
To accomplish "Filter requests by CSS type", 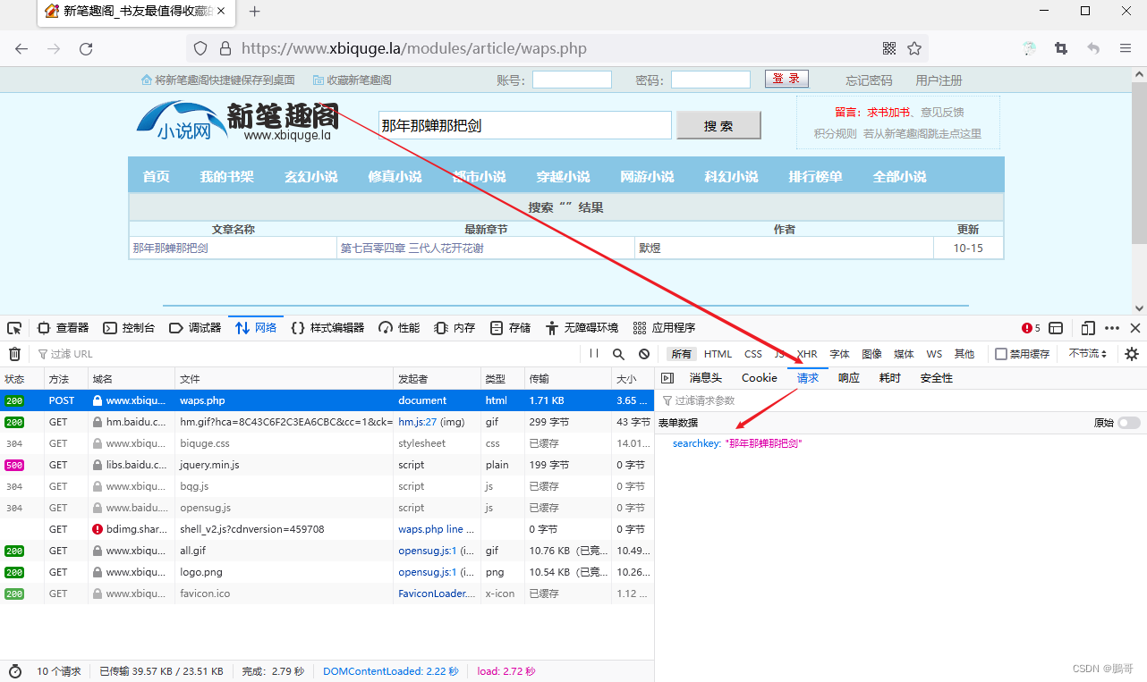I will pyautogui.click(x=753, y=354).
